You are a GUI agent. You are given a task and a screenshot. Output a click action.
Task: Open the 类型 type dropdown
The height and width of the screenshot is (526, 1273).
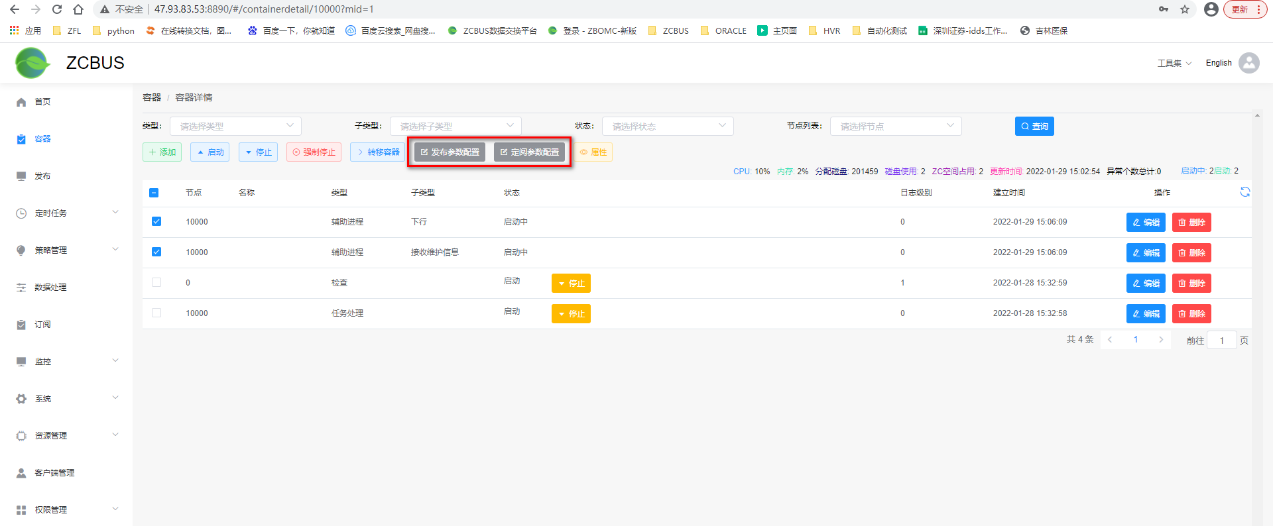point(235,126)
